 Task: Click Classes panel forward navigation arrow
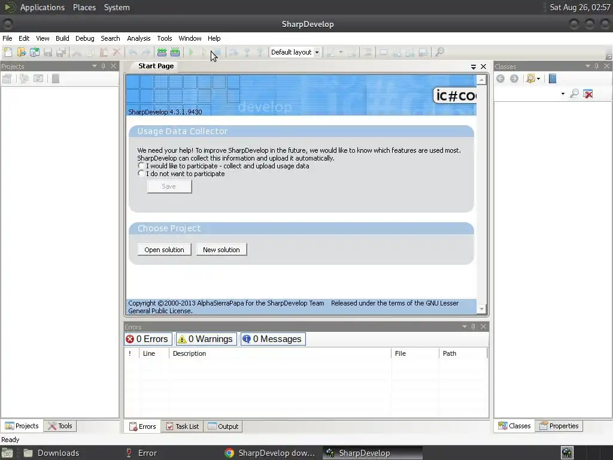(x=514, y=78)
